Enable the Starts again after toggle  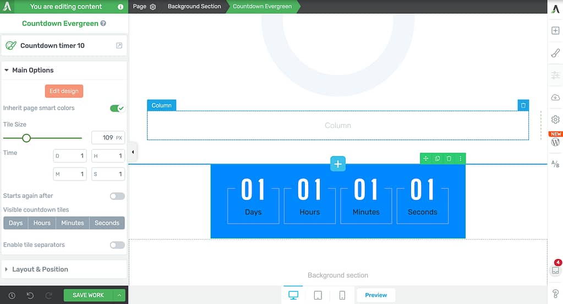click(117, 196)
